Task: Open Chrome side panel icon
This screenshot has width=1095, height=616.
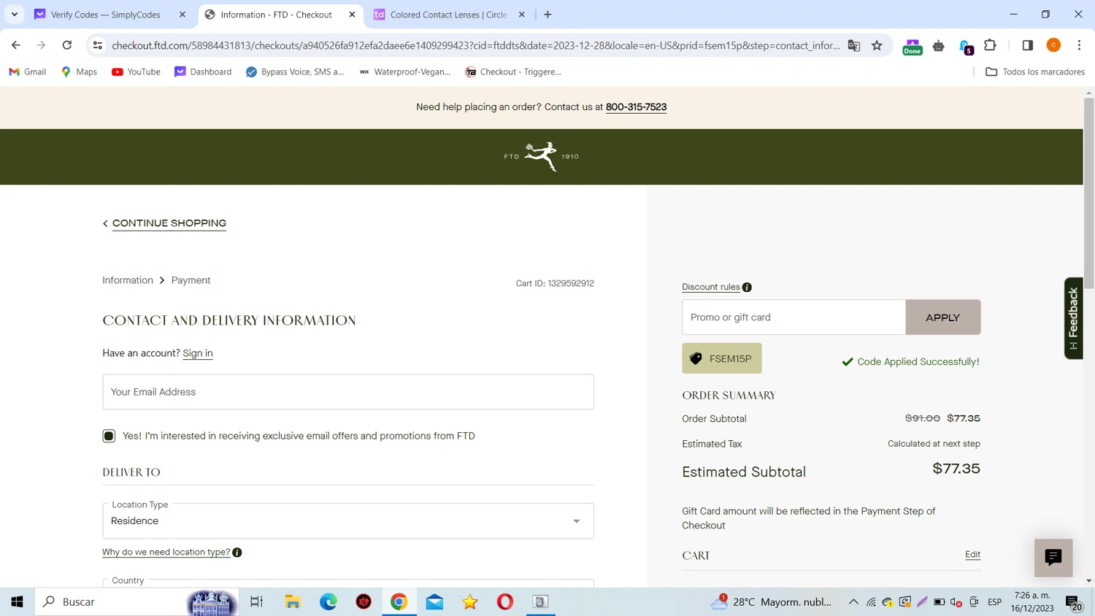Action: click(x=1028, y=45)
